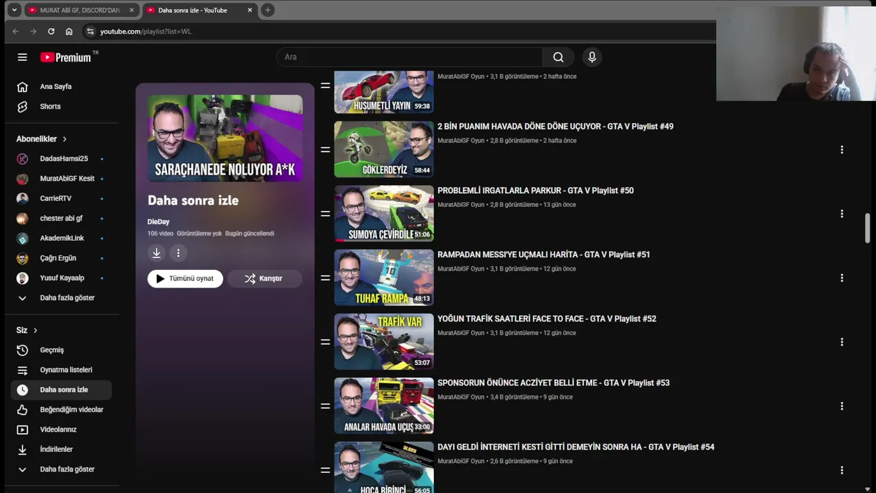The width and height of the screenshot is (876, 493).
Task: Open playlist more options three-dot icon
Action: point(178,253)
